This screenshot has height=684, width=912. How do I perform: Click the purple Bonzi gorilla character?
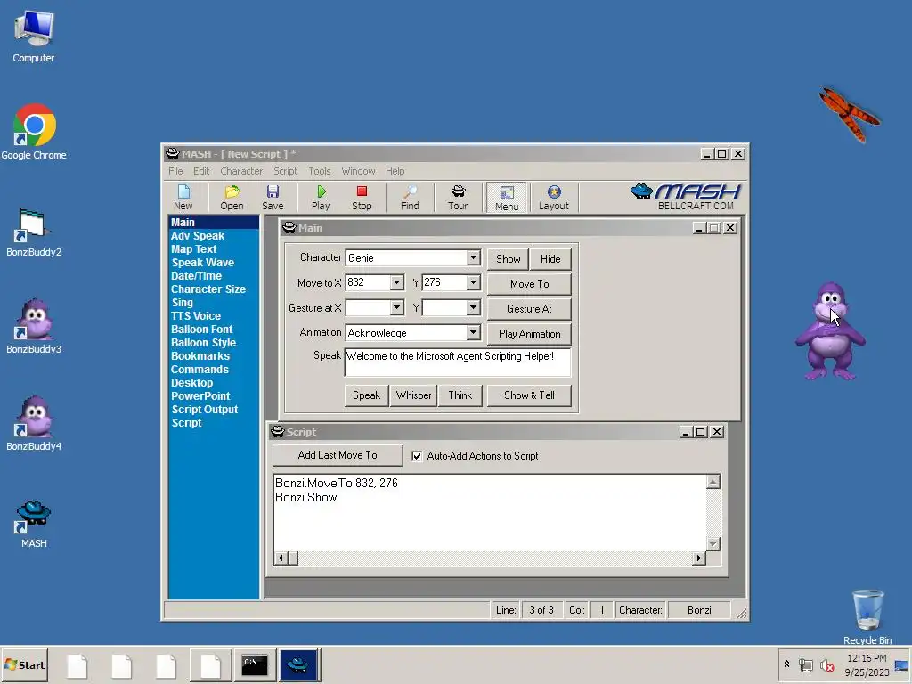point(830,330)
